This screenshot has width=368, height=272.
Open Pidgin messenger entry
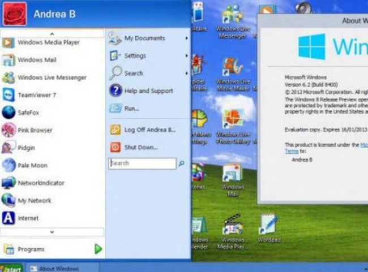tap(27, 148)
